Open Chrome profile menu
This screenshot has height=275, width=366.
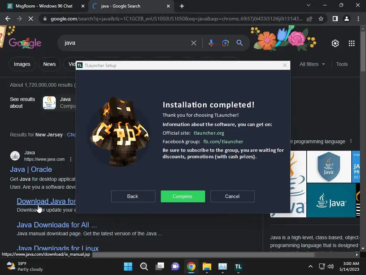click(347, 19)
